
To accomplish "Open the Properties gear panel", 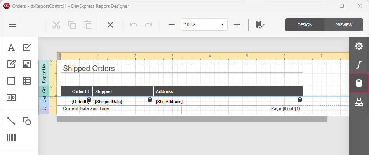I will 359,46.
